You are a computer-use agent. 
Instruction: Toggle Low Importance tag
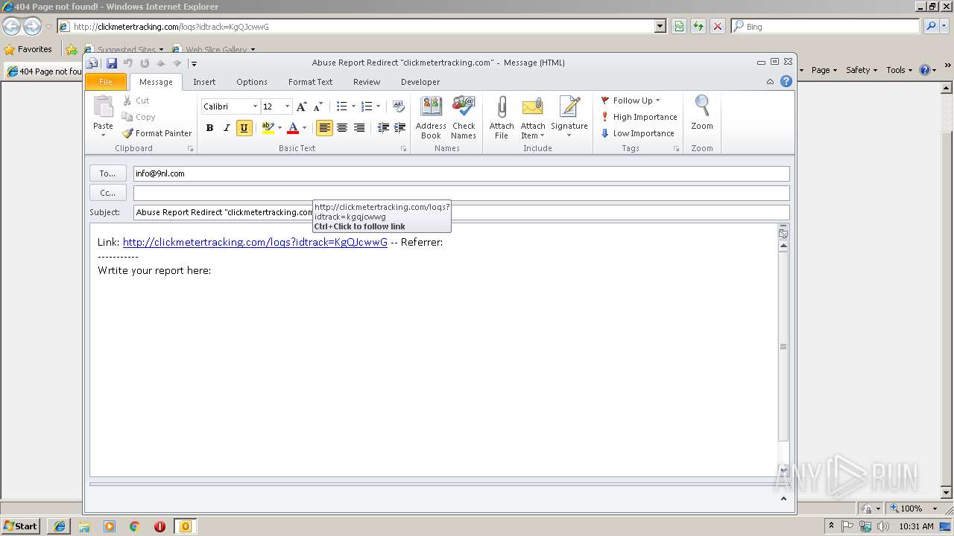click(x=637, y=133)
